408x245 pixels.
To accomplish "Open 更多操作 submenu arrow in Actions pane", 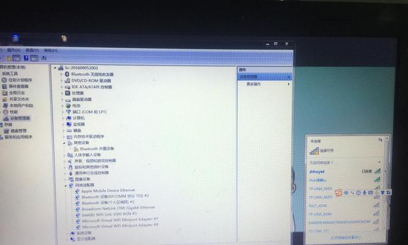I will pos(289,84).
